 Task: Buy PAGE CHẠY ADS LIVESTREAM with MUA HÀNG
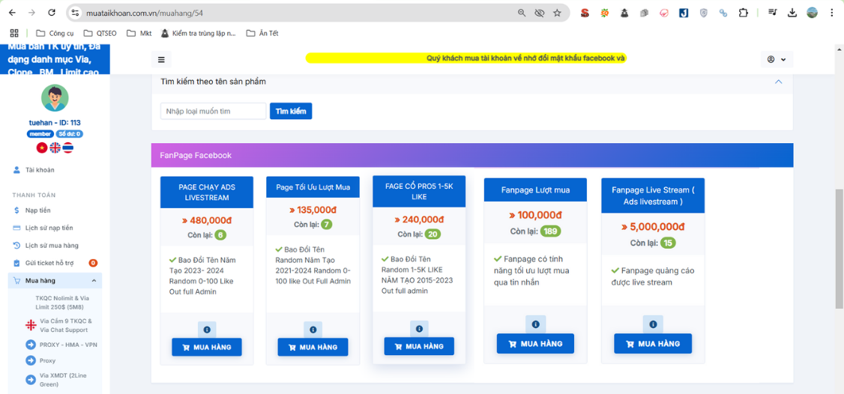(207, 347)
